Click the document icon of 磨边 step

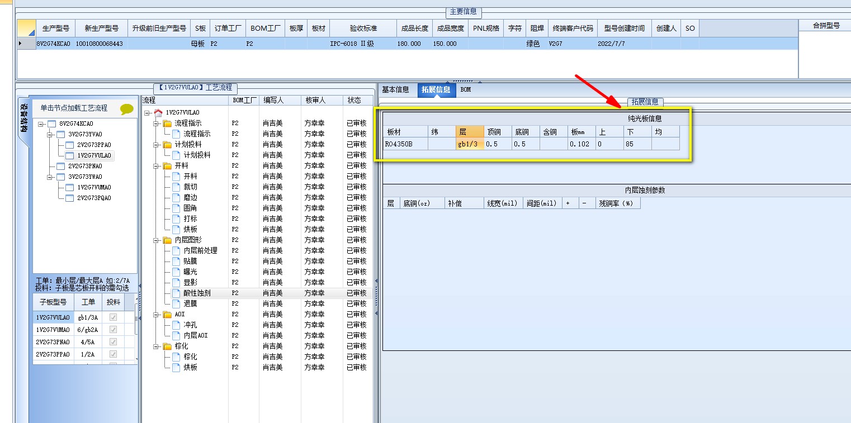click(x=176, y=197)
